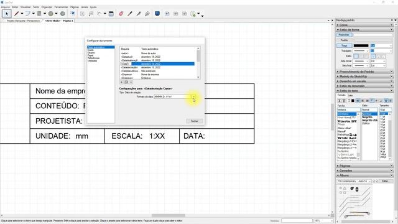Click the Fechar button

(x=194, y=121)
